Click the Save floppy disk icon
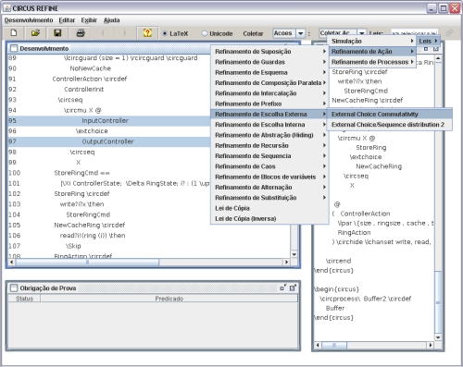Screen dimensions: 463x367 [x=57, y=32]
